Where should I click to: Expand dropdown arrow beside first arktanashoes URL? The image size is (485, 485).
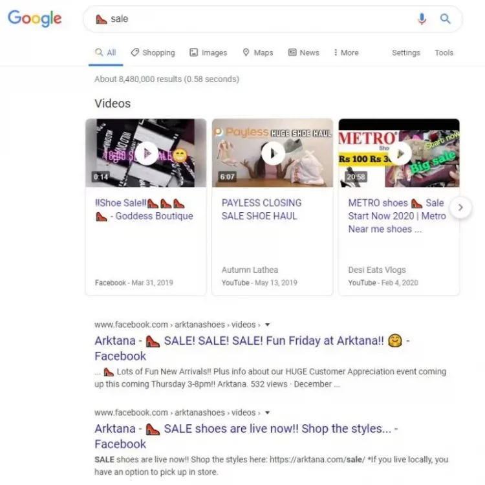click(x=268, y=325)
